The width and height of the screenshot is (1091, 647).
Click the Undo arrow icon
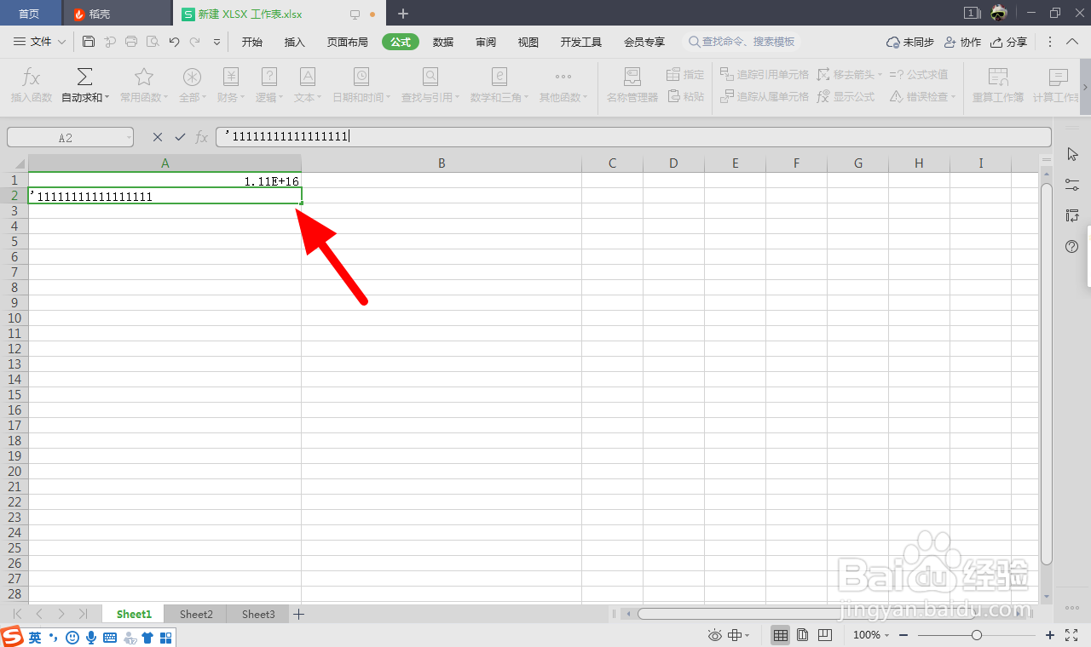[174, 41]
